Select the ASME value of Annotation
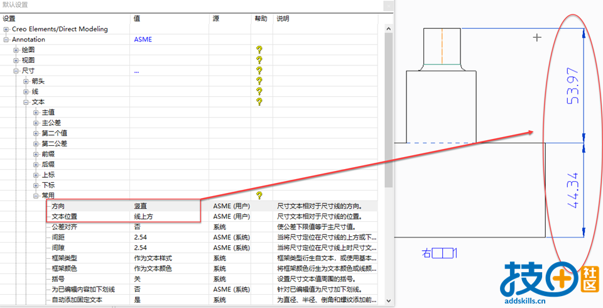603x308 pixels. click(143, 39)
